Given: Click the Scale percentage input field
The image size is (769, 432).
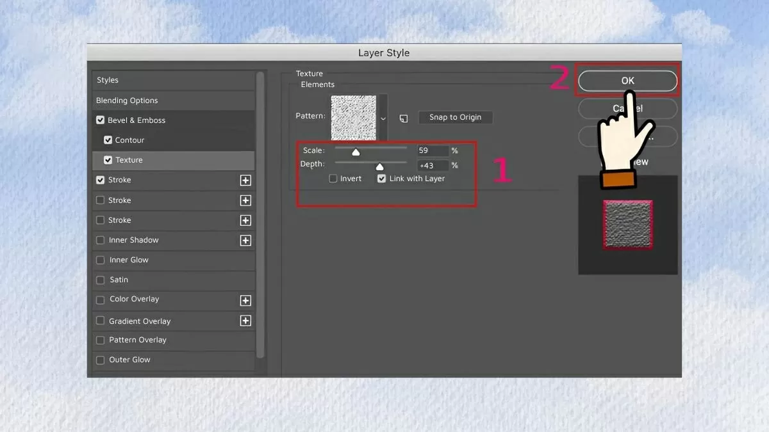Looking at the screenshot, I should click(x=432, y=151).
